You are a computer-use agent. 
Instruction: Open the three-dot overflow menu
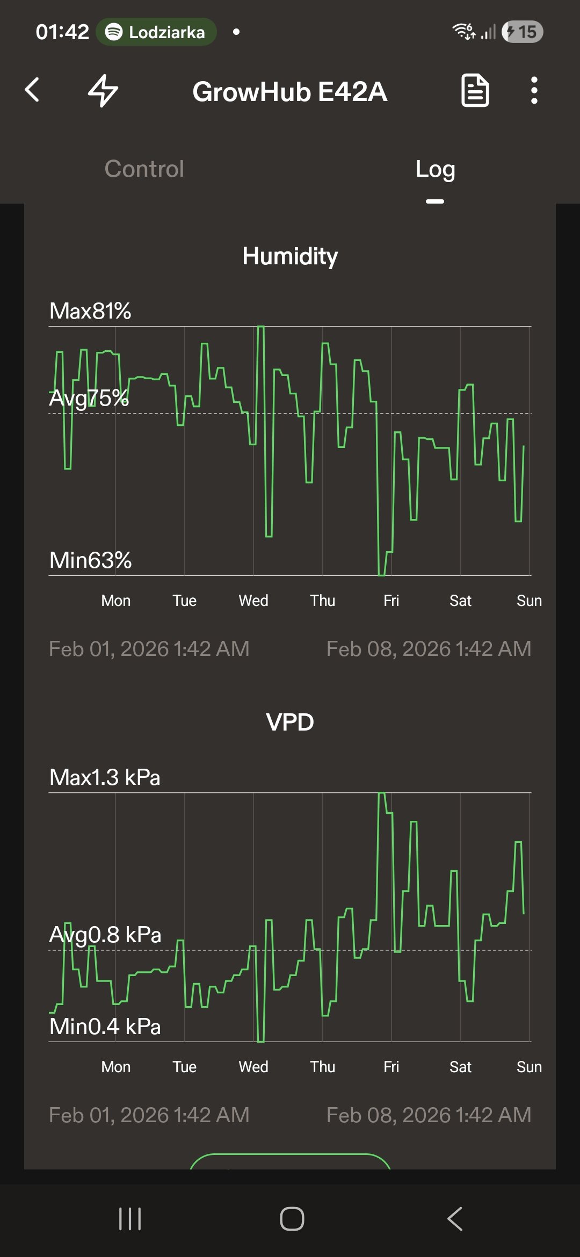[534, 90]
